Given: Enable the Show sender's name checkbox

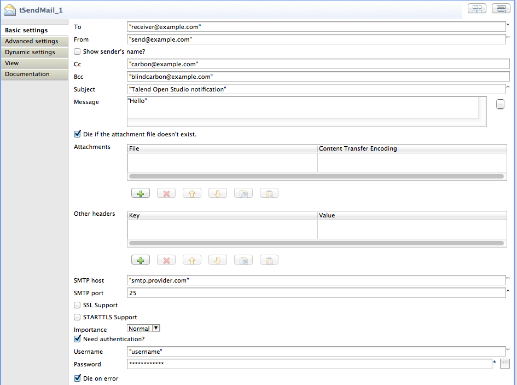Looking at the screenshot, I should 77,51.
